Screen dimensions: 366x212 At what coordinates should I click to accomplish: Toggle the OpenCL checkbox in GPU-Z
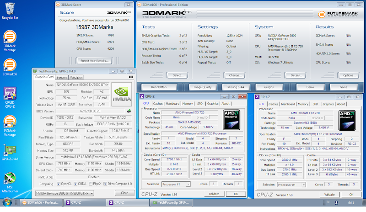click(x=59, y=184)
